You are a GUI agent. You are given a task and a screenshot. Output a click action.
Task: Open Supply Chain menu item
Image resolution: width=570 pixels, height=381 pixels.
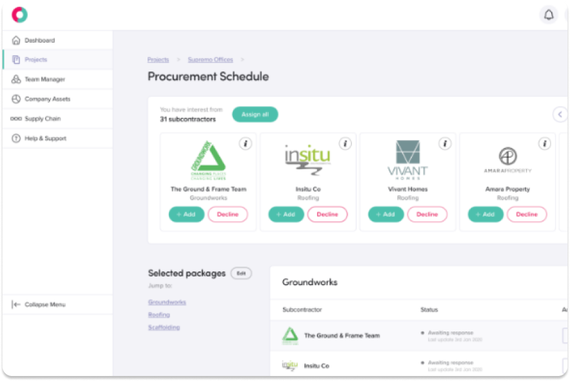pyautogui.click(x=57, y=118)
